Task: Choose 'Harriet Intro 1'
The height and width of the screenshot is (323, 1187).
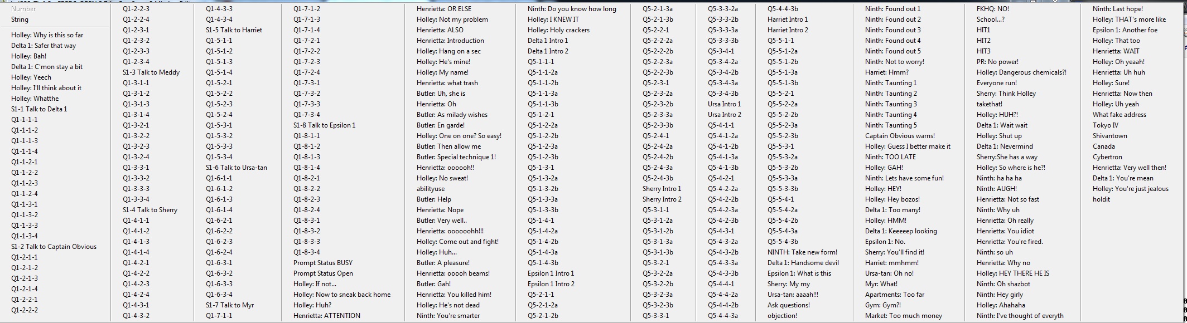Action: click(x=788, y=19)
